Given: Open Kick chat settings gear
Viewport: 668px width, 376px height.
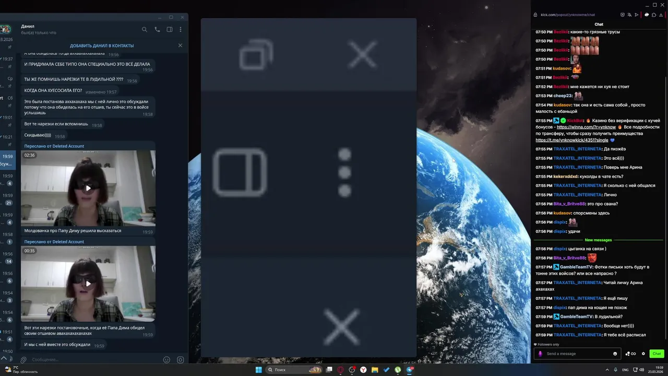Looking at the screenshot, I should coord(643,354).
